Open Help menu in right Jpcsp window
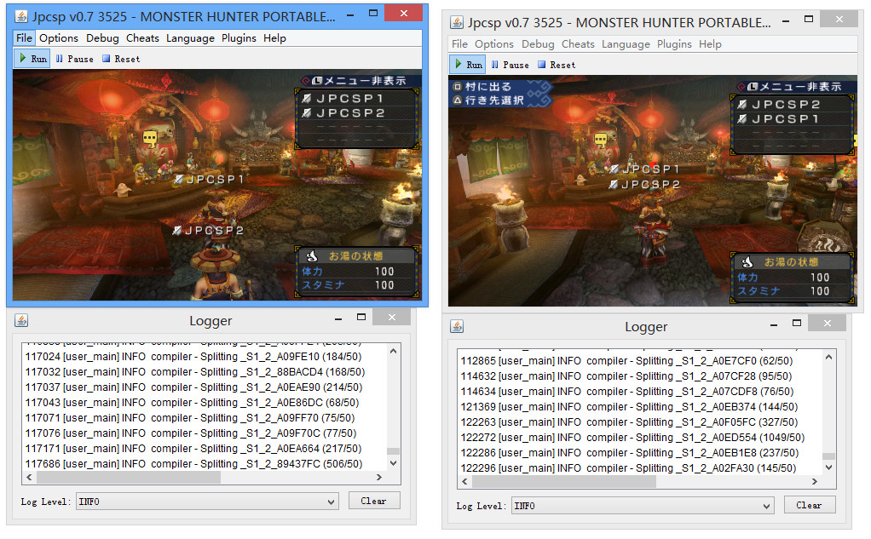The height and width of the screenshot is (539, 871). tap(710, 44)
